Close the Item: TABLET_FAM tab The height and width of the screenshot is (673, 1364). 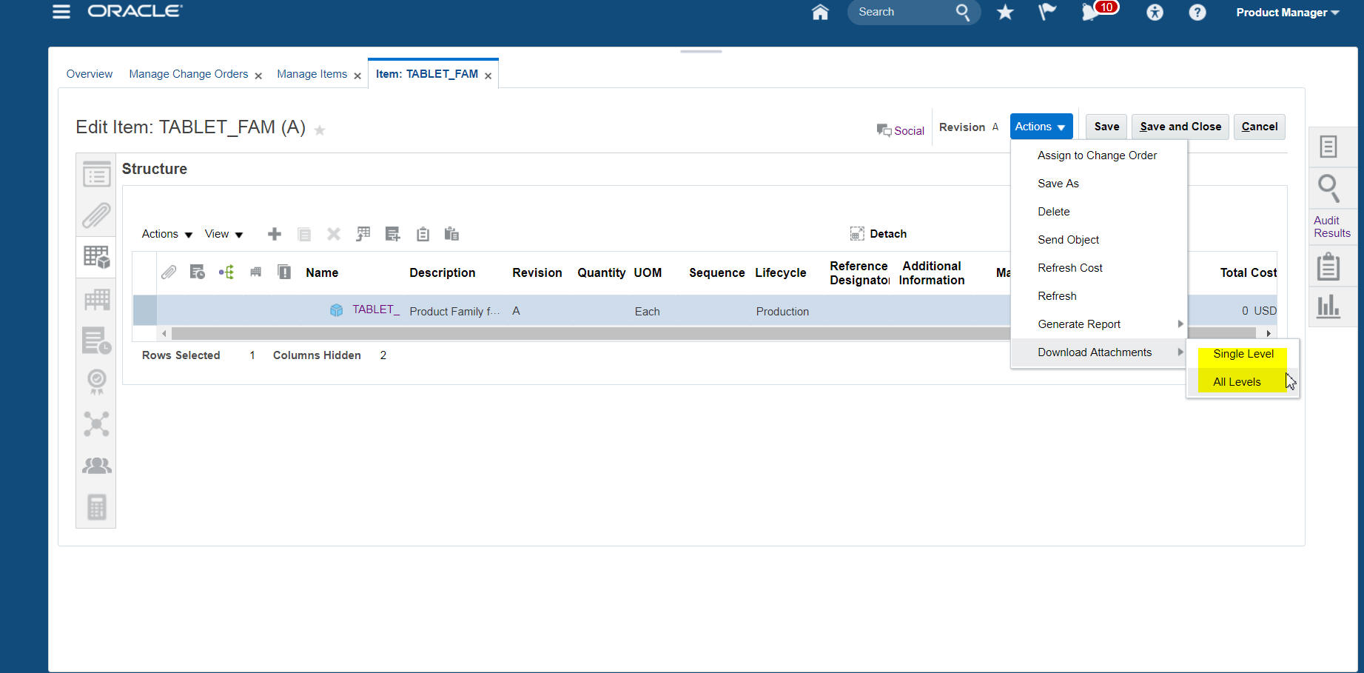488,76
